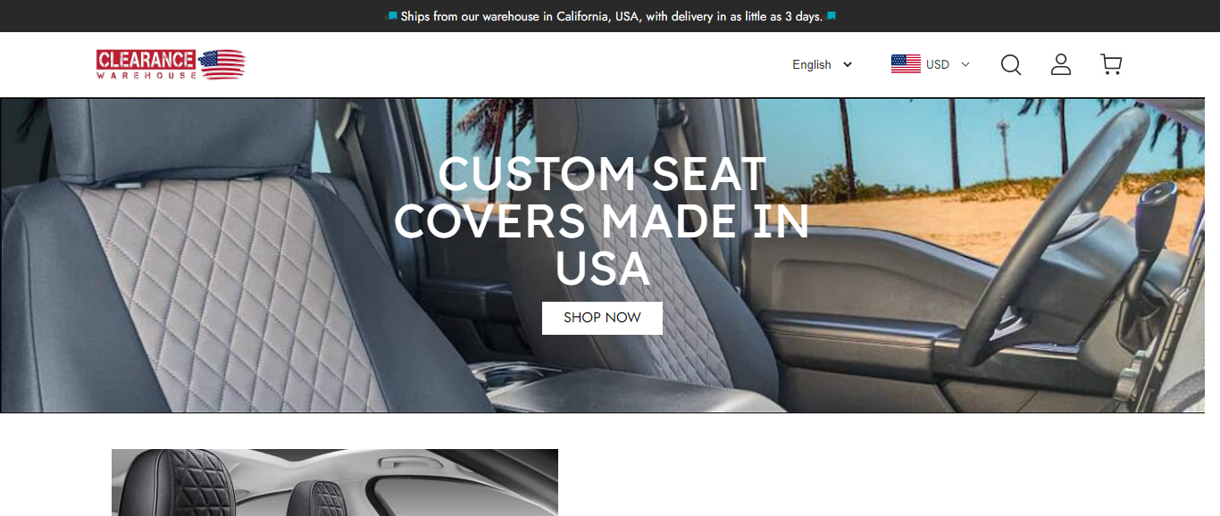Click the American flag graphic in logo
This screenshot has height=516, width=1220.
(x=221, y=64)
